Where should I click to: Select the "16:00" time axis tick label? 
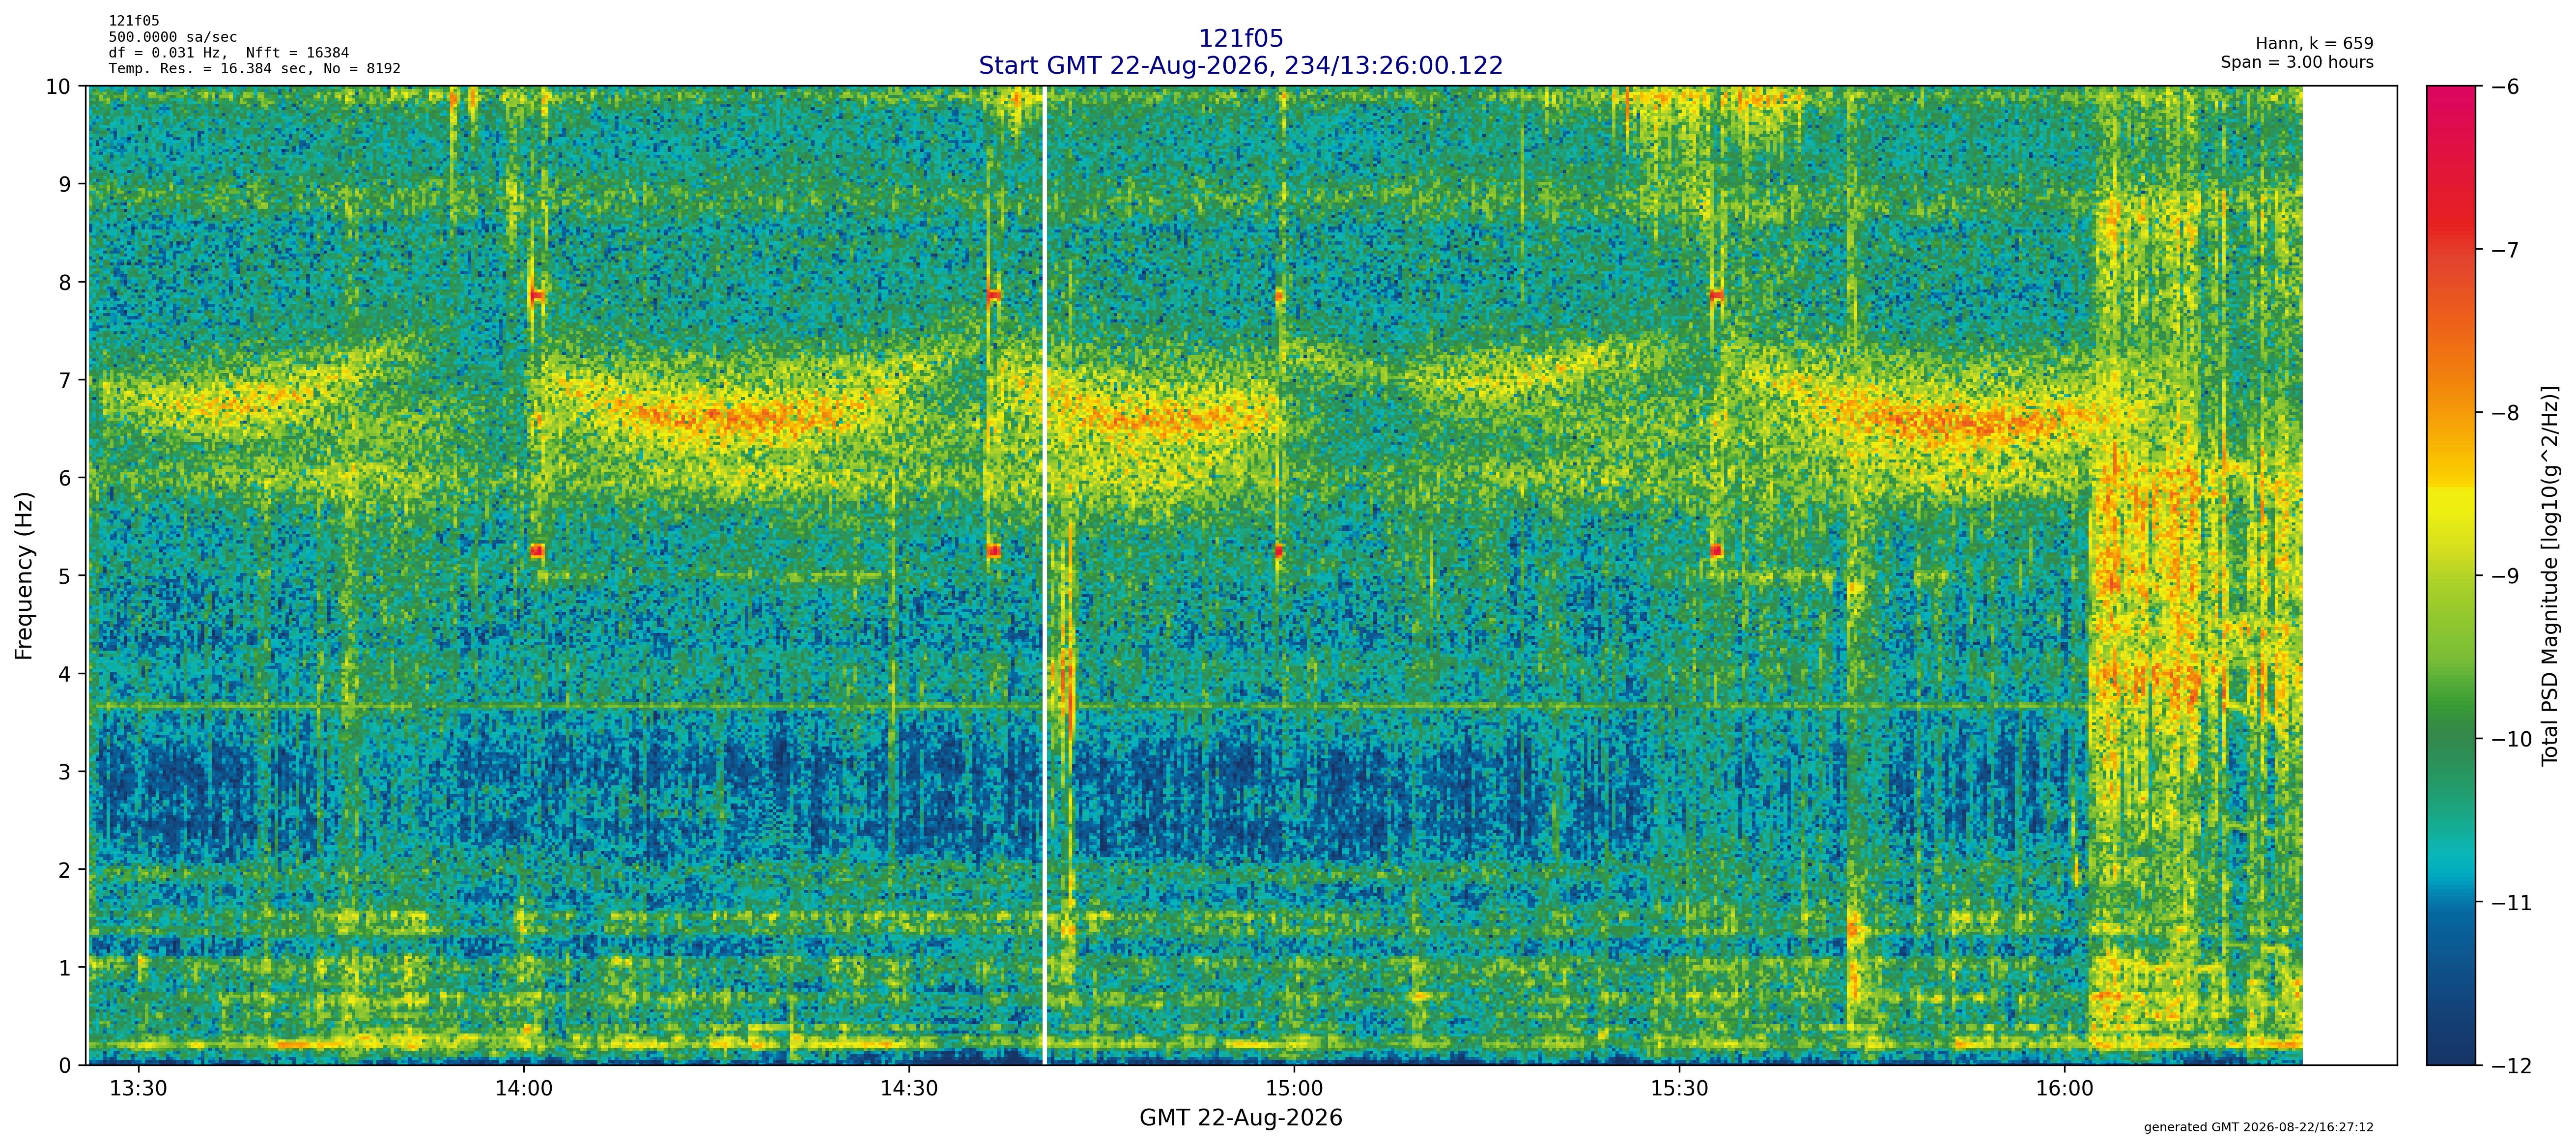coord(2064,1088)
